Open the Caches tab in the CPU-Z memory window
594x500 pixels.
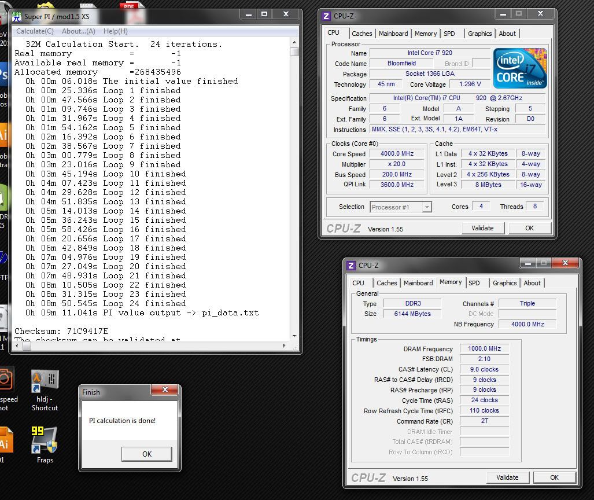click(x=387, y=283)
